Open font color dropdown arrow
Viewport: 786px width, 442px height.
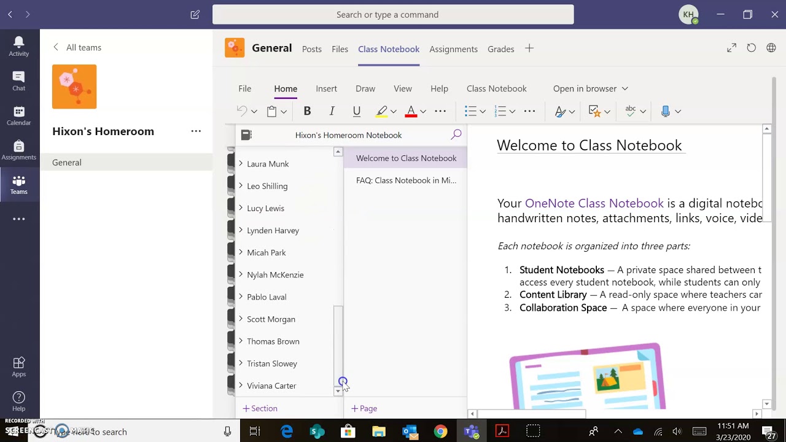pos(423,112)
